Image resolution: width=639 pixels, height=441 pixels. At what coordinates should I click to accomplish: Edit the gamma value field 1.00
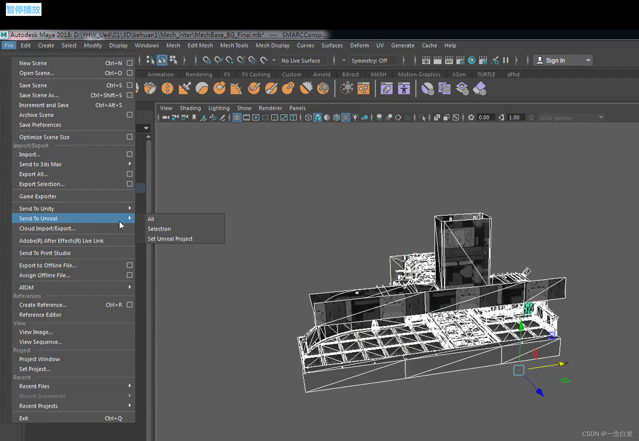coord(516,118)
